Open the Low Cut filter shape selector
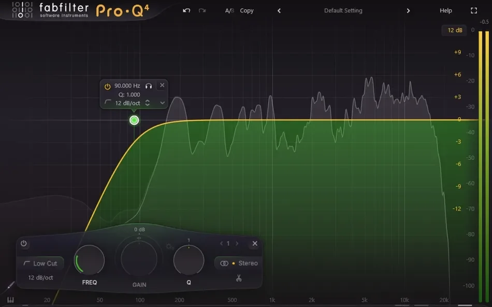 point(41,263)
